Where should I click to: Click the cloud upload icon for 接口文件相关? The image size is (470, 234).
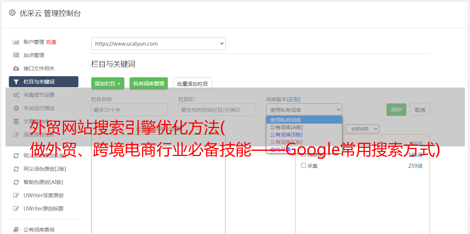pos(16,68)
